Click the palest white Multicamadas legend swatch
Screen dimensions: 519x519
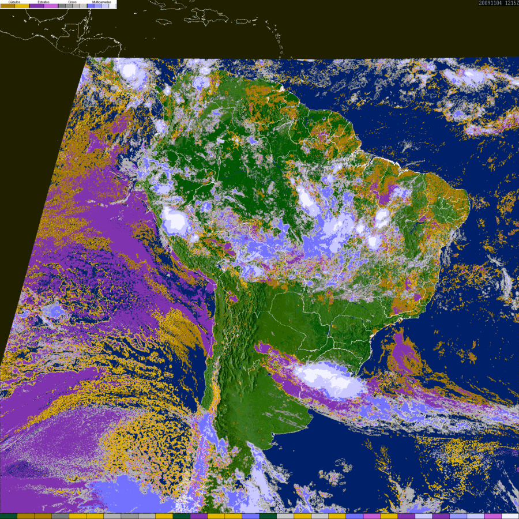pyautogui.click(x=112, y=6)
